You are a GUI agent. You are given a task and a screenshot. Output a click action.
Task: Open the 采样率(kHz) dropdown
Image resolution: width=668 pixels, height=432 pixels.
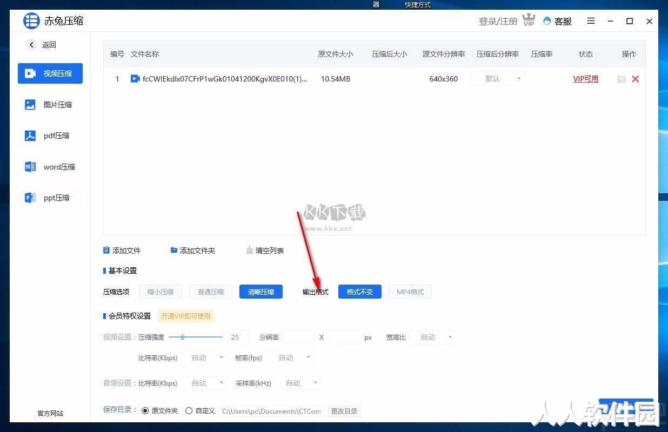pos(298,383)
